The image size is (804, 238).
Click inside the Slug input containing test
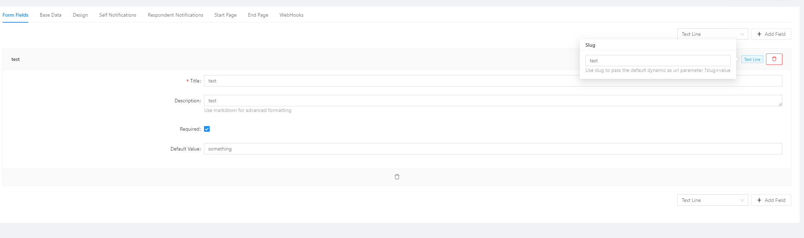[658, 61]
